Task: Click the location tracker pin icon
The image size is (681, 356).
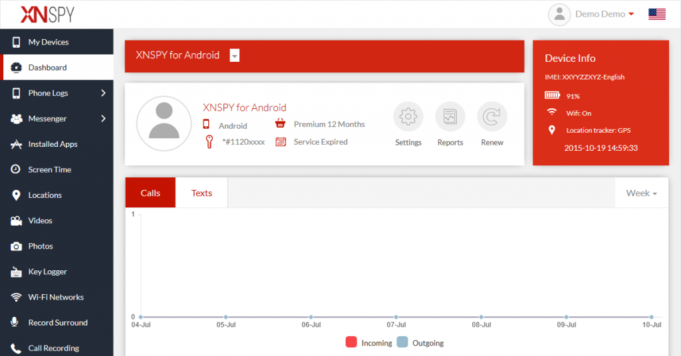Action: [551, 130]
